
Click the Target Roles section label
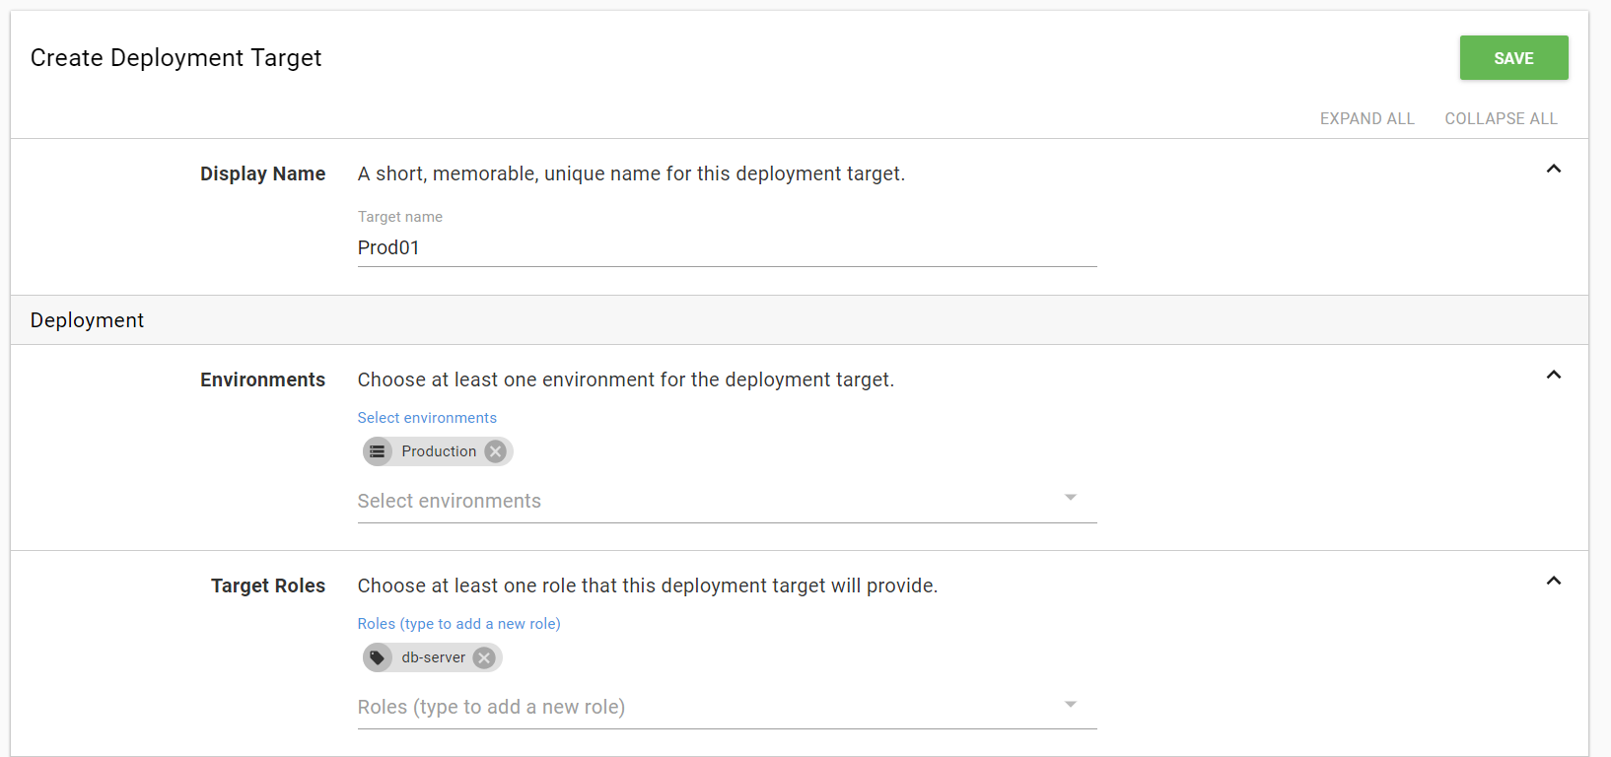pos(267,585)
